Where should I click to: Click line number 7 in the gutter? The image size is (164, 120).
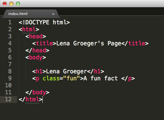[10, 64]
